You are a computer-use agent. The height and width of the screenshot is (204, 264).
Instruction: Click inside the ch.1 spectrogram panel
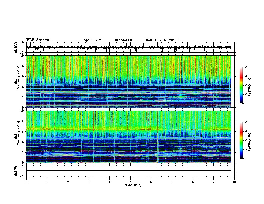point(129,81)
